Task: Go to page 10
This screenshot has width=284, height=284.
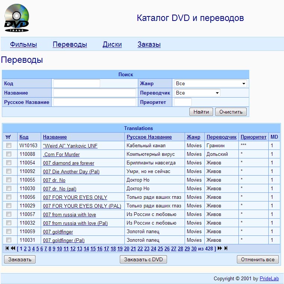Action: 59,248
